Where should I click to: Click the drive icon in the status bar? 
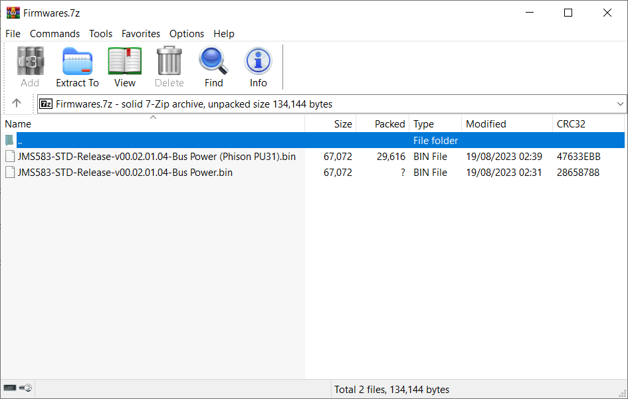click(x=10, y=388)
